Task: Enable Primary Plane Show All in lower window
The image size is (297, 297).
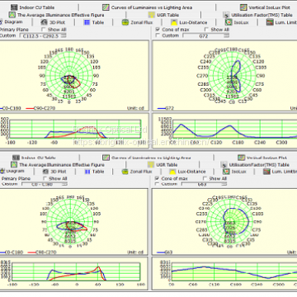Action: pos(45,178)
